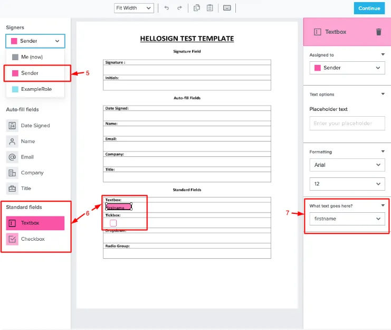Screen dimensions: 391x330
Task: Toggle the checkbox placed under Tickbox
Action: click(113, 223)
